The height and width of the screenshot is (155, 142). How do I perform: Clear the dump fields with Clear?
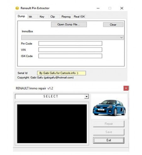pos(113,25)
